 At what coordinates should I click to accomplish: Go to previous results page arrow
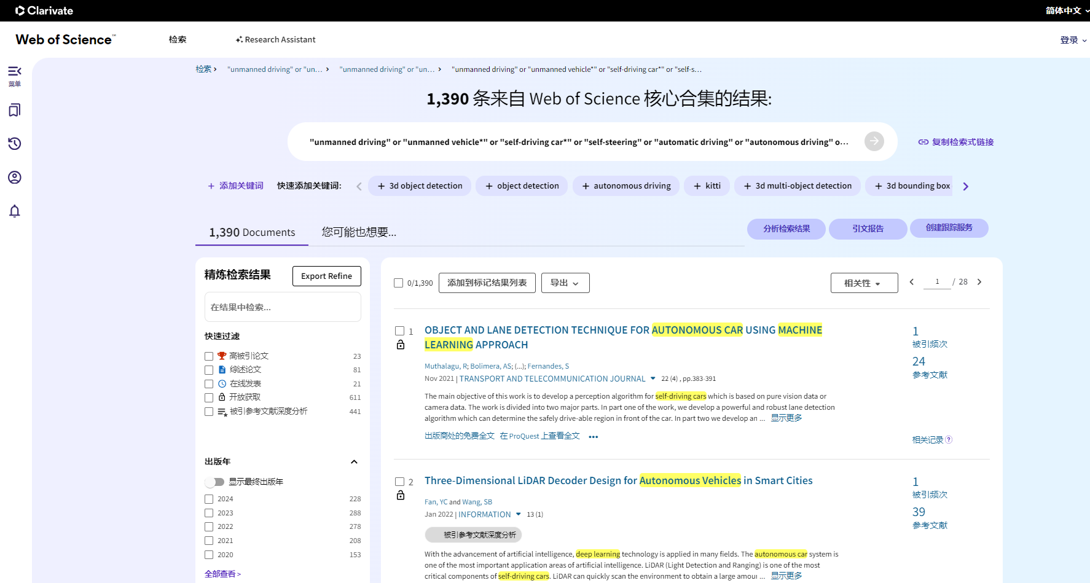click(912, 282)
